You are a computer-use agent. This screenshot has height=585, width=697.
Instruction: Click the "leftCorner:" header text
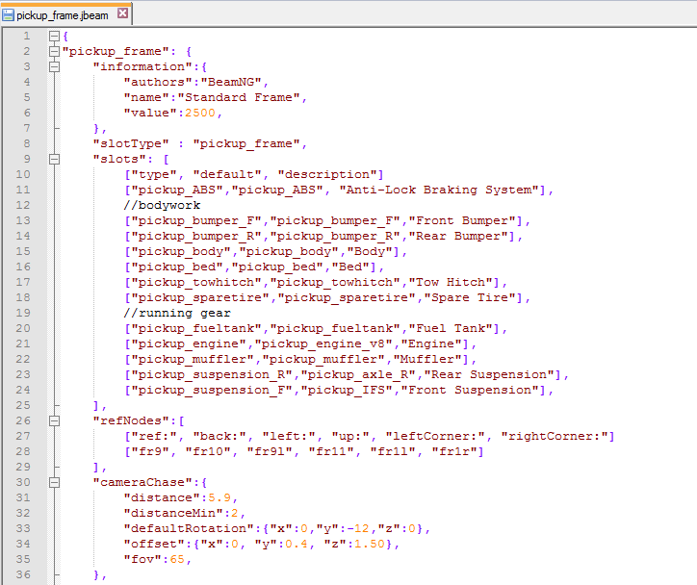[x=435, y=436]
